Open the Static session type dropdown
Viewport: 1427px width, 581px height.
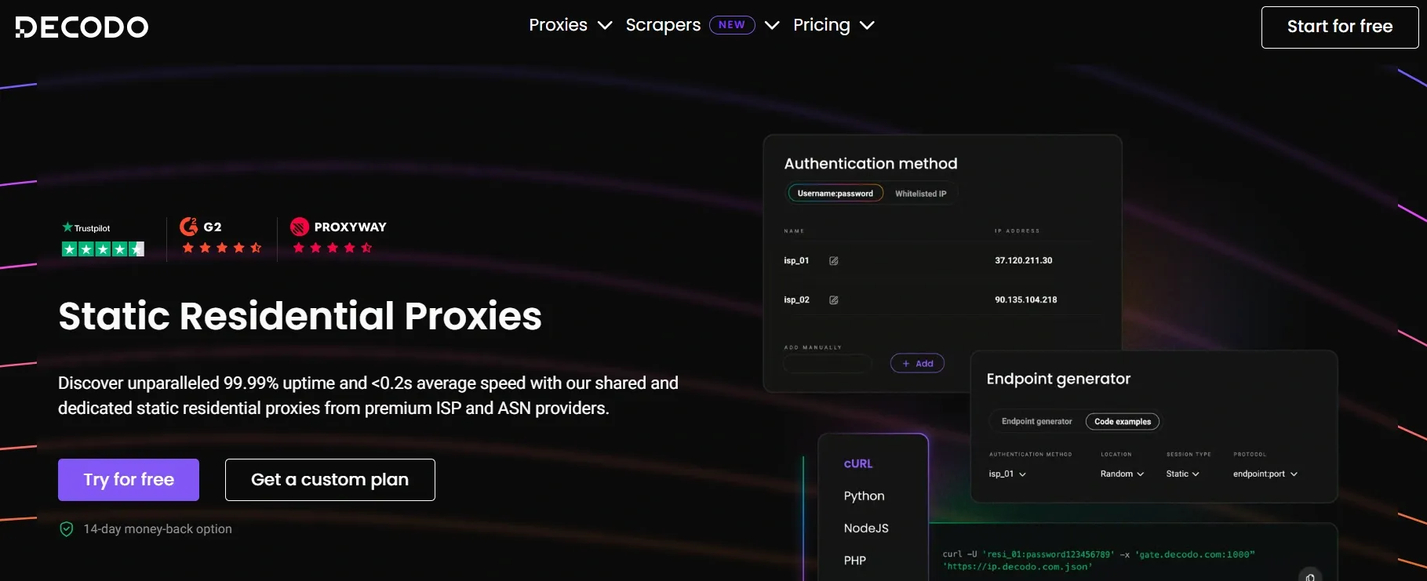click(1182, 474)
